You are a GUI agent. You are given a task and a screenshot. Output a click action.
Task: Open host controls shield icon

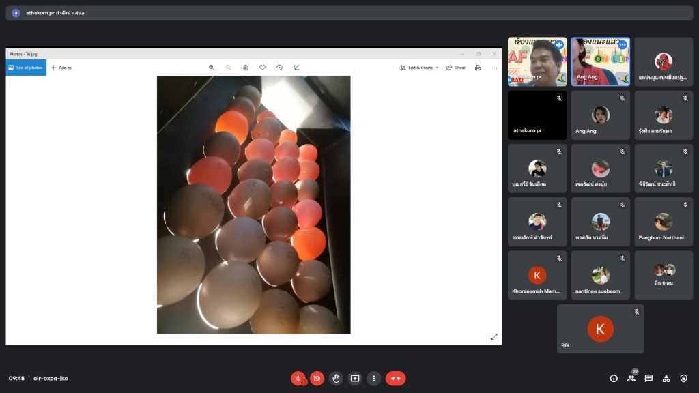pyautogui.click(x=683, y=378)
